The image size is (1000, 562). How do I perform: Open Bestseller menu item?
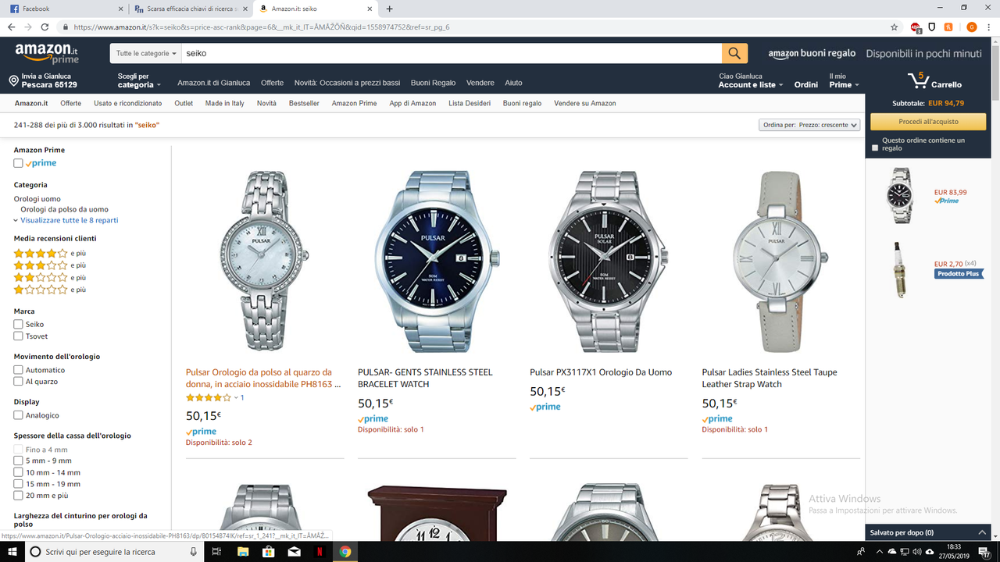(x=304, y=103)
